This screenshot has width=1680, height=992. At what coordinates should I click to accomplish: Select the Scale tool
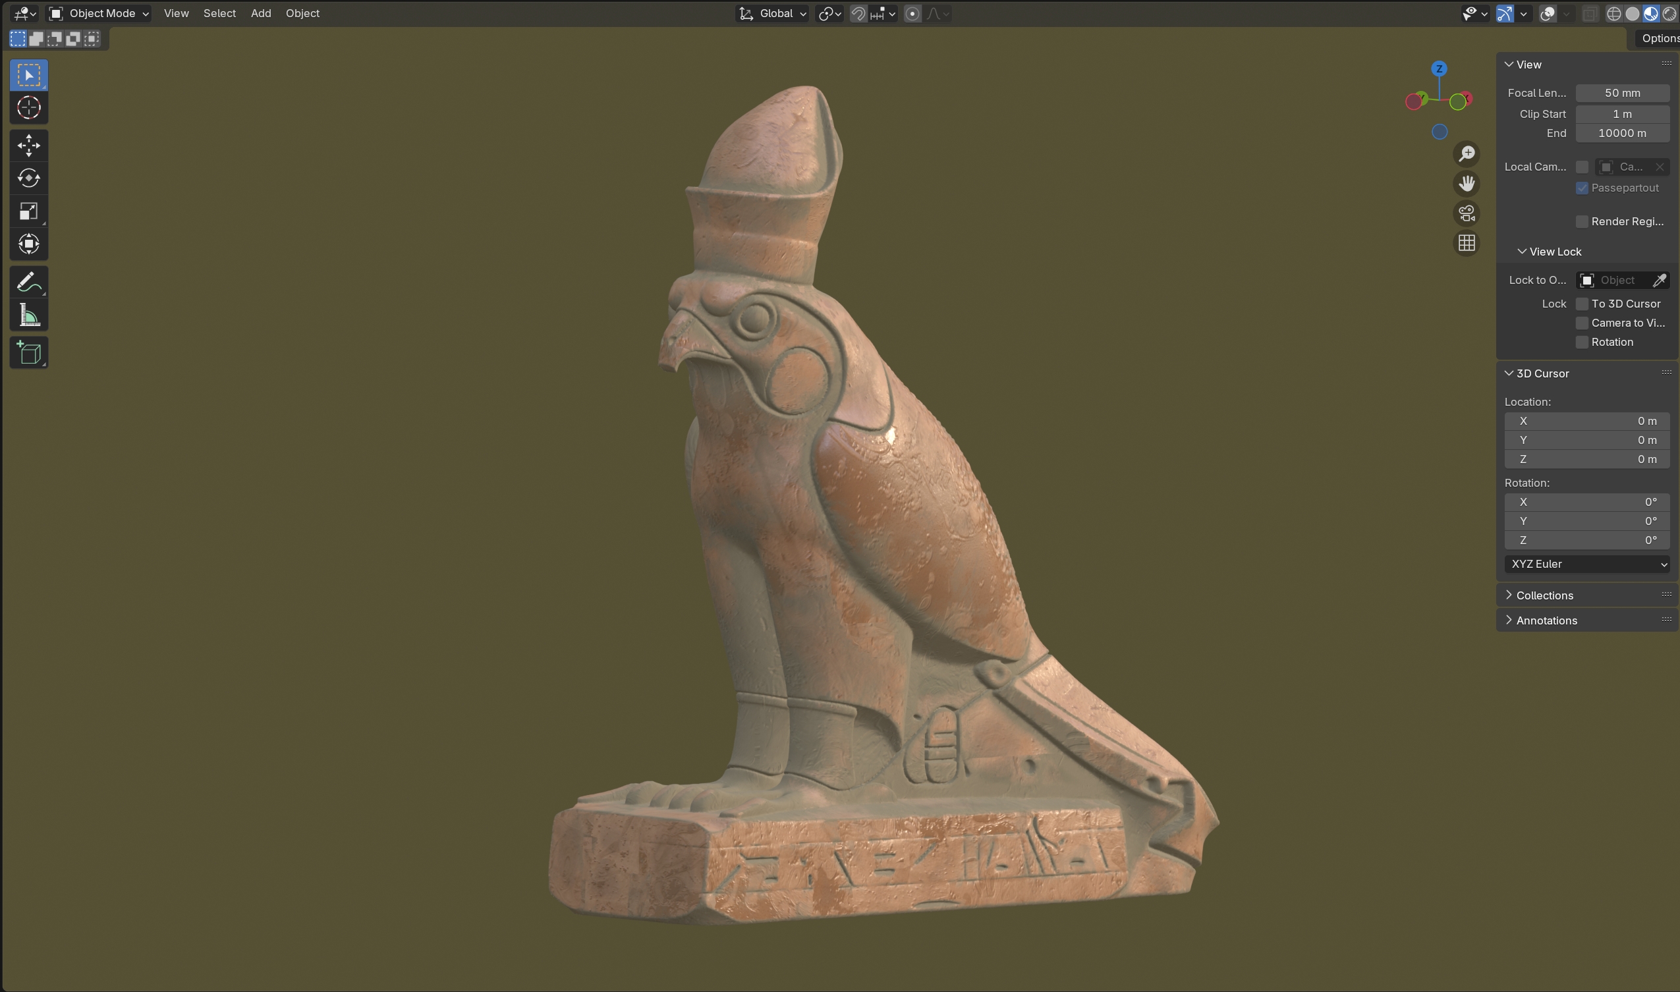coord(29,211)
